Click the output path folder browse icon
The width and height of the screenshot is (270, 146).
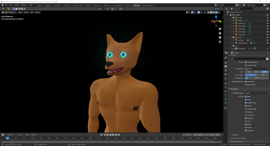pyautogui.click(x=267, y=59)
